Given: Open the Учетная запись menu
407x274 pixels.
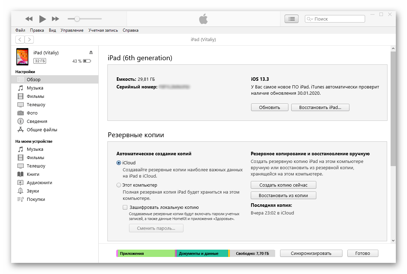Looking at the screenshot, I should point(103,30).
